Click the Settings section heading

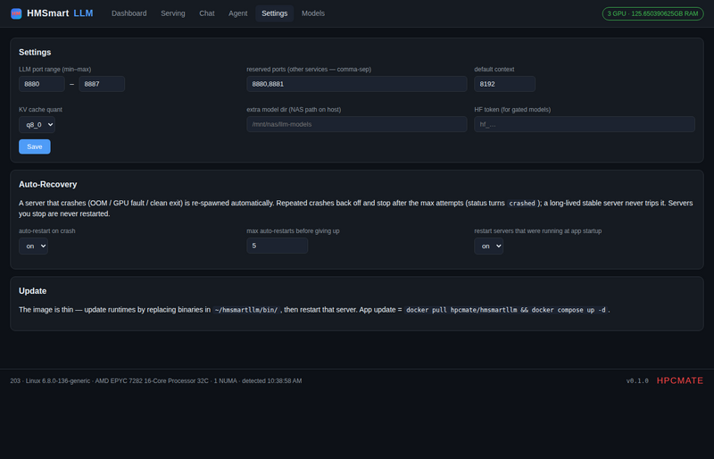click(x=35, y=53)
